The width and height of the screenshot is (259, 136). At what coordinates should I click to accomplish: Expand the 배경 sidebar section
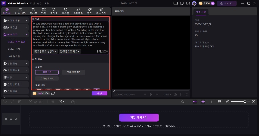coord(16,77)
